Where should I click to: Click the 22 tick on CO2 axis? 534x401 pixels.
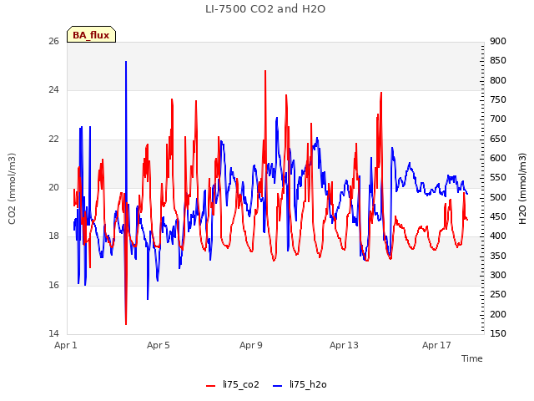pyautogui.click(x=53, y=140)
